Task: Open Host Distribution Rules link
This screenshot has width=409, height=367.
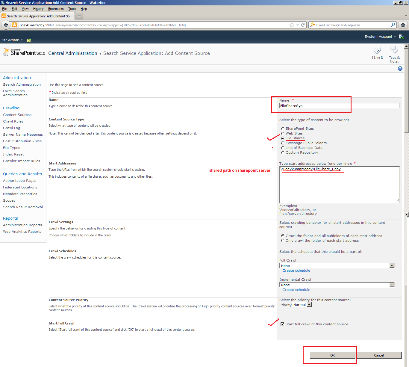Action: click(x=22, y=141)
